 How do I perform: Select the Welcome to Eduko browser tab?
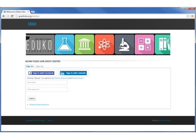point(16,12)
